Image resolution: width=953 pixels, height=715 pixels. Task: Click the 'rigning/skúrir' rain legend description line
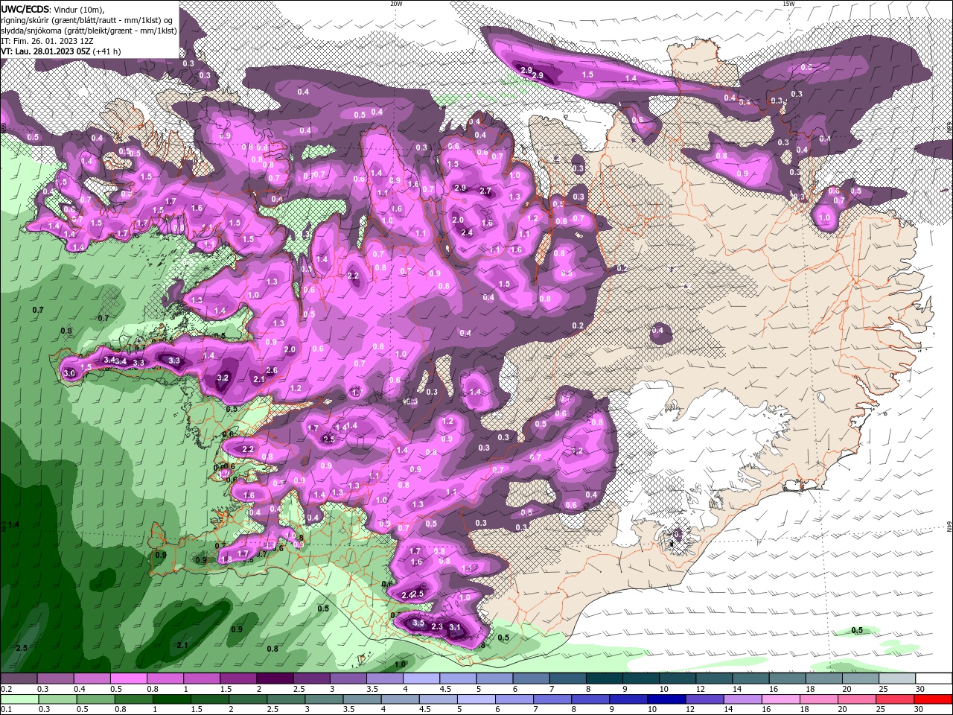(x=87, y=19)
